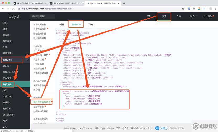Open the colorful extension icon in the toolbar
218x132 pixels.
(199, 9)
